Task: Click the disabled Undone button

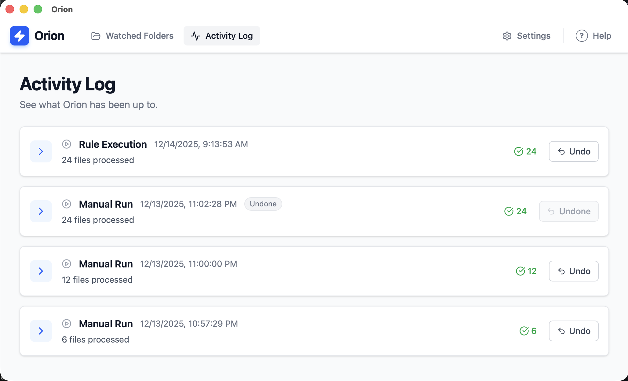Action: coord(568,211)
